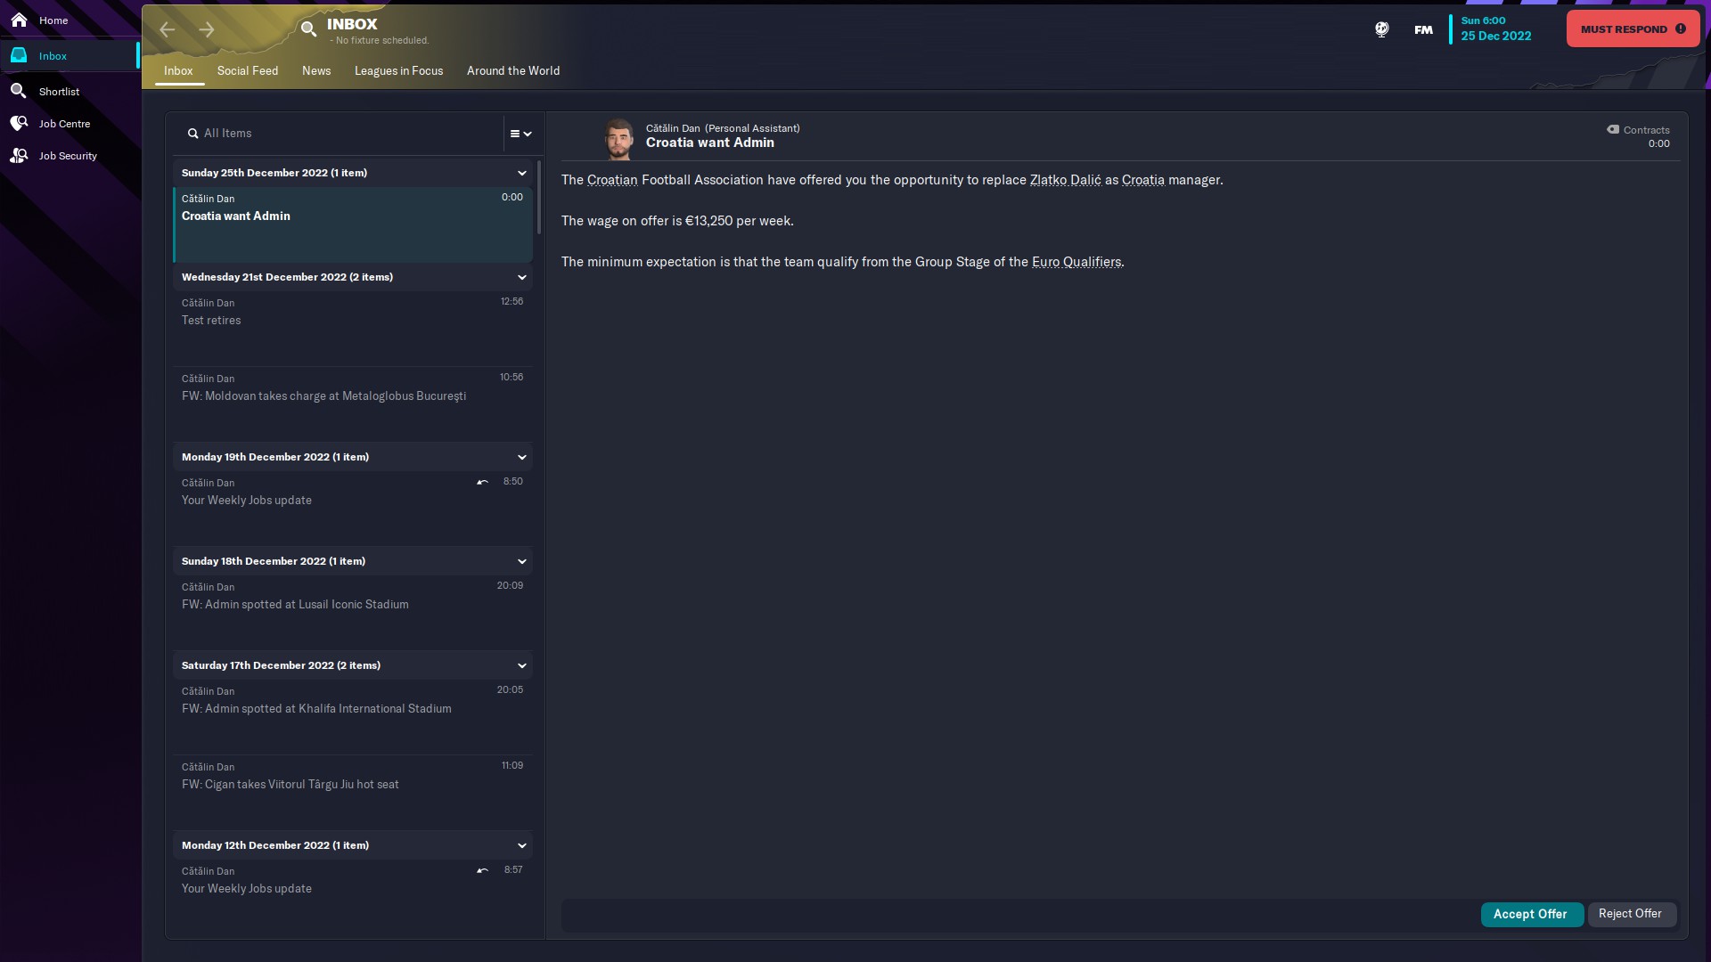The image size is (1711, 962).
Task: Accept the Croatia job offer
Action: [1530, 914]
